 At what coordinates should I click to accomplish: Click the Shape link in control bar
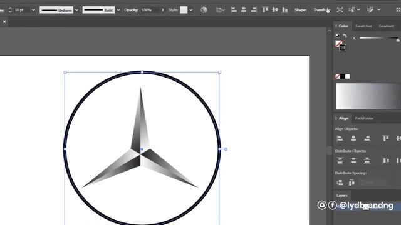pos(301,10)
